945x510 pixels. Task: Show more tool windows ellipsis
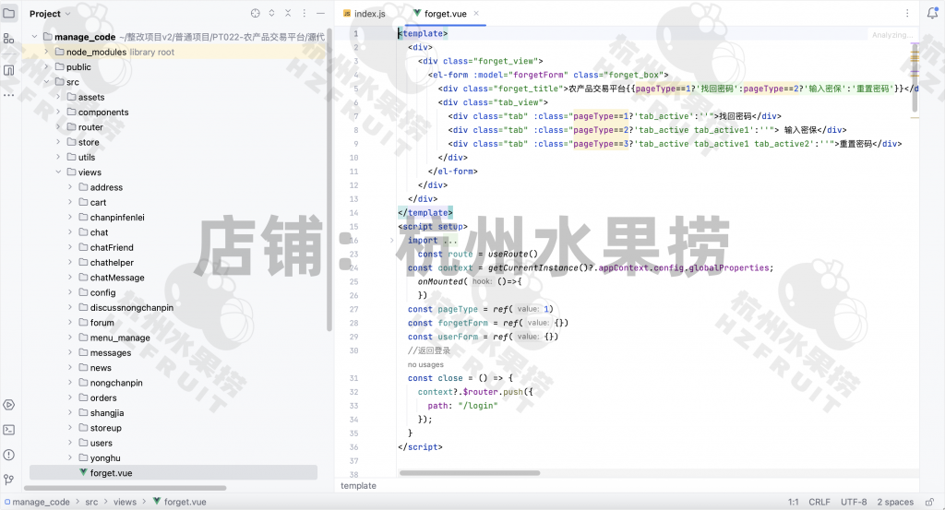point(9,95)
